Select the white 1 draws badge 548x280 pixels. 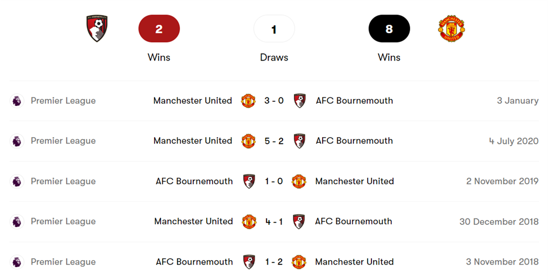click(x=274, y=29)
